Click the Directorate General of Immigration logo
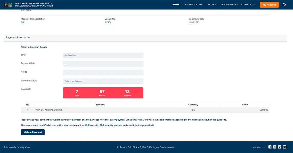Viewport: 293px width, 153px height. pos(10,5)
